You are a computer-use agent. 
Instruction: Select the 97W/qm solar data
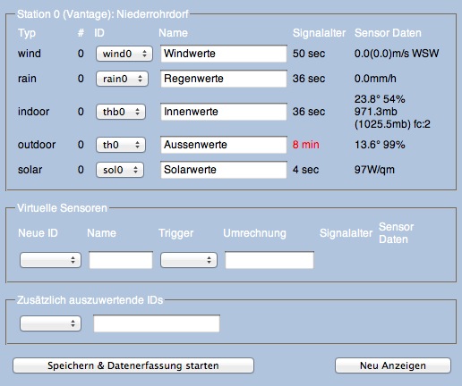pyautogui.click(x=374, y=170)
